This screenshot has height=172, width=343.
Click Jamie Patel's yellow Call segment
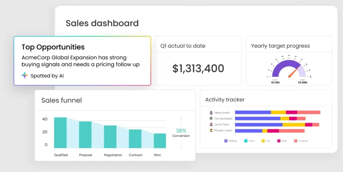pos(294,125)
